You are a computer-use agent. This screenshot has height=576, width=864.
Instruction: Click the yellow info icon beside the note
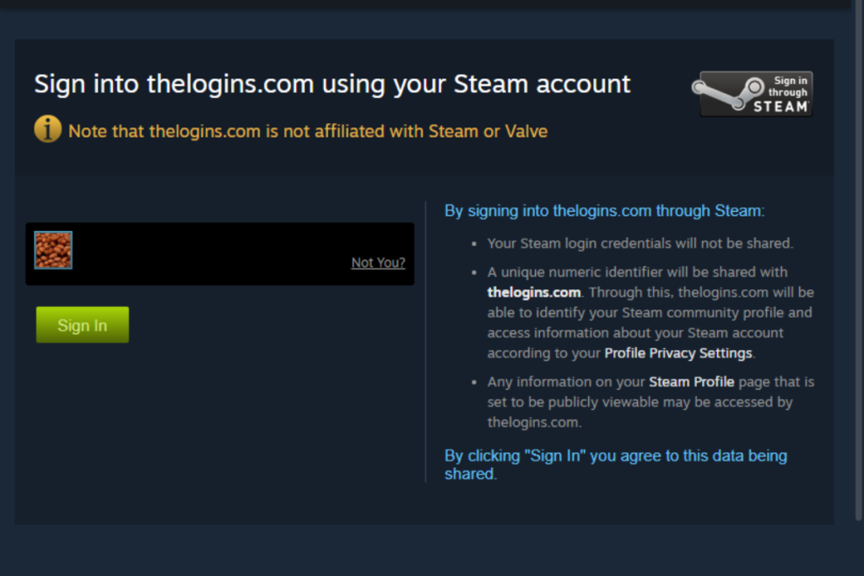(48, 129)
